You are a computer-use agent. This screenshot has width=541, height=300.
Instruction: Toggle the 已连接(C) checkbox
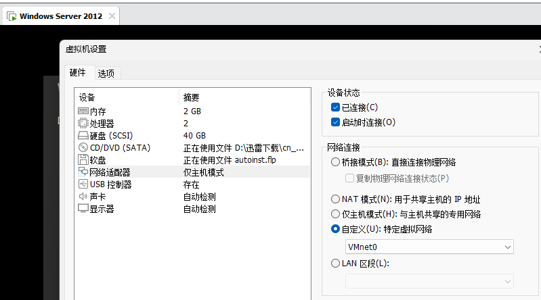click(335, 107)
